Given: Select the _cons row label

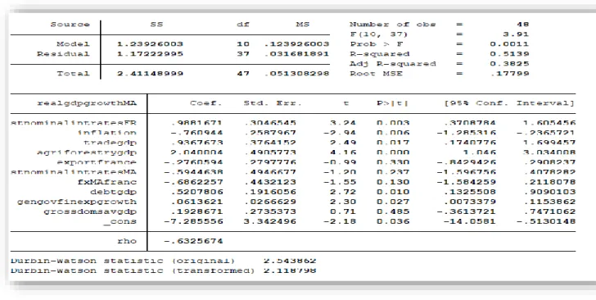Looking at the screenshot, I should tap(120, 221).
